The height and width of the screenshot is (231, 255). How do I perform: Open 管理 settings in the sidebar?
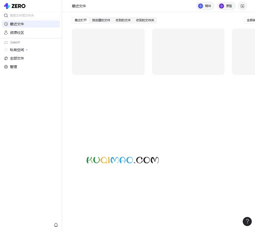[x=31, y=67]
